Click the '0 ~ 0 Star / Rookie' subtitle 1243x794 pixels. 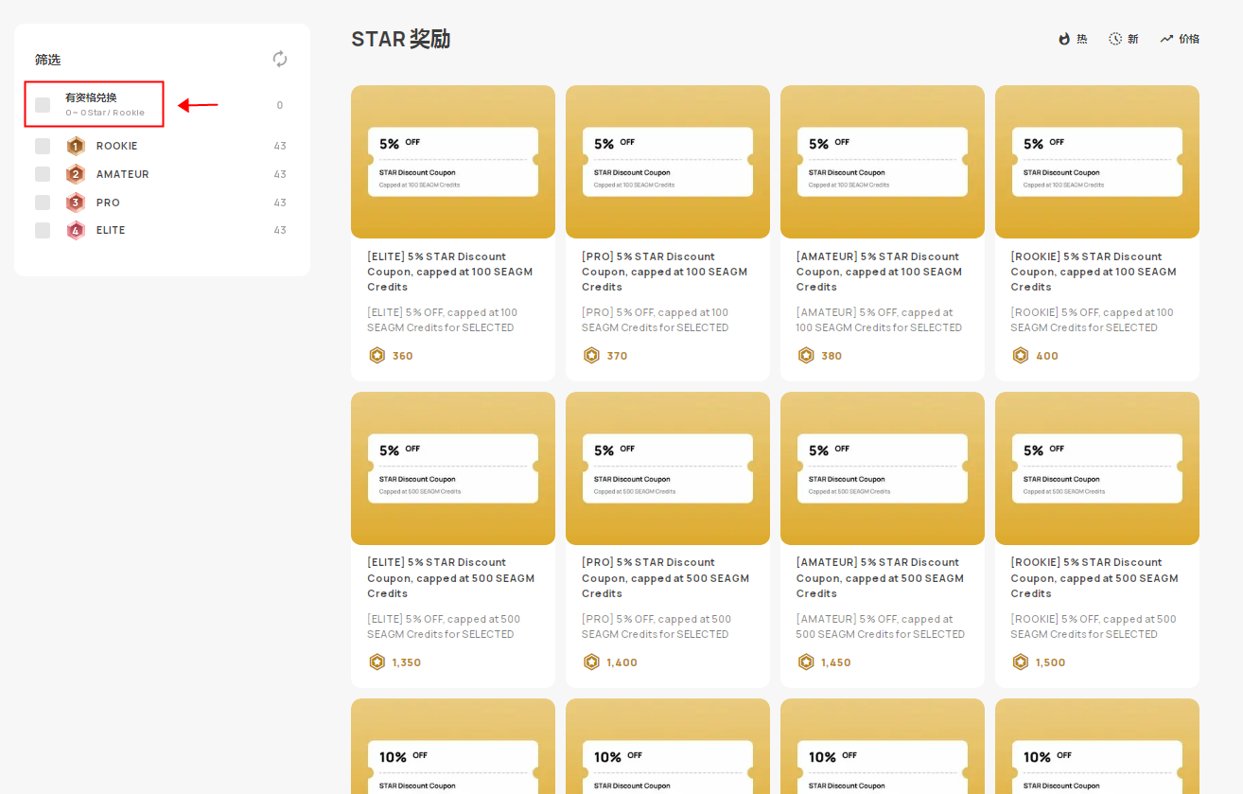coord(105,113)
